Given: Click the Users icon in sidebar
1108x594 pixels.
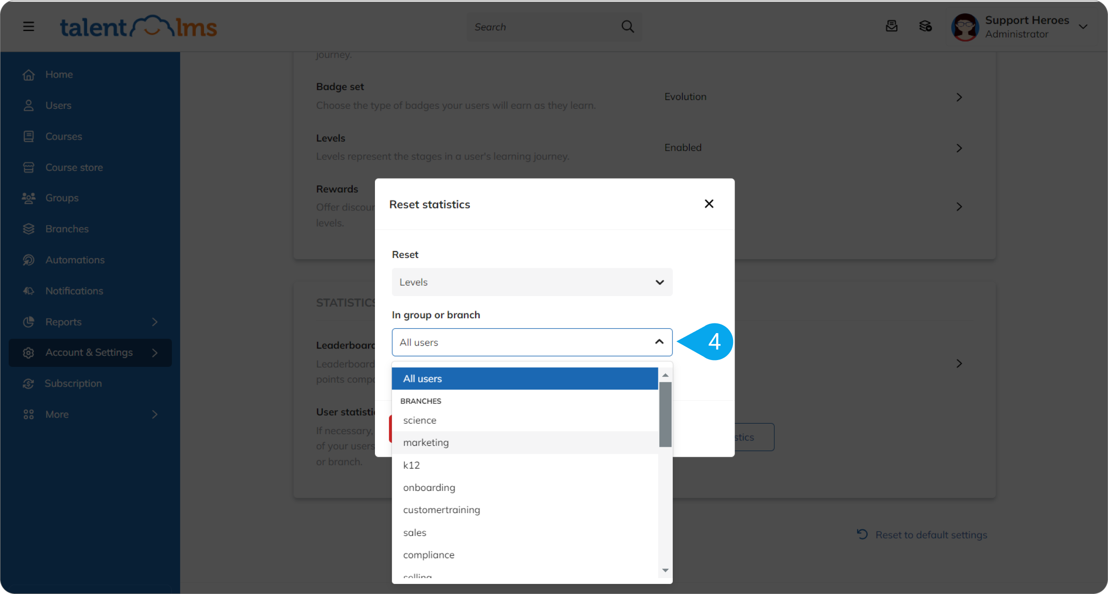Looking at the screenshot, I should point(28,105).
